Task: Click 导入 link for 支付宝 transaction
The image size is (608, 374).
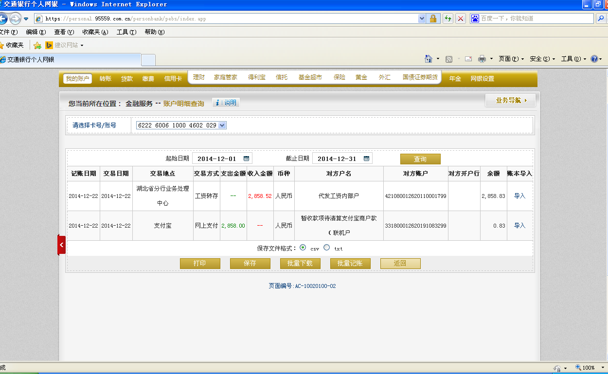Action: click(519, 226)
